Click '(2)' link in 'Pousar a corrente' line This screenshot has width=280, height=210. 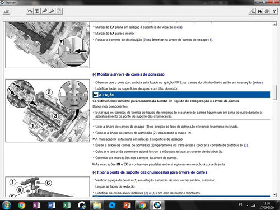tap(144, 40)
